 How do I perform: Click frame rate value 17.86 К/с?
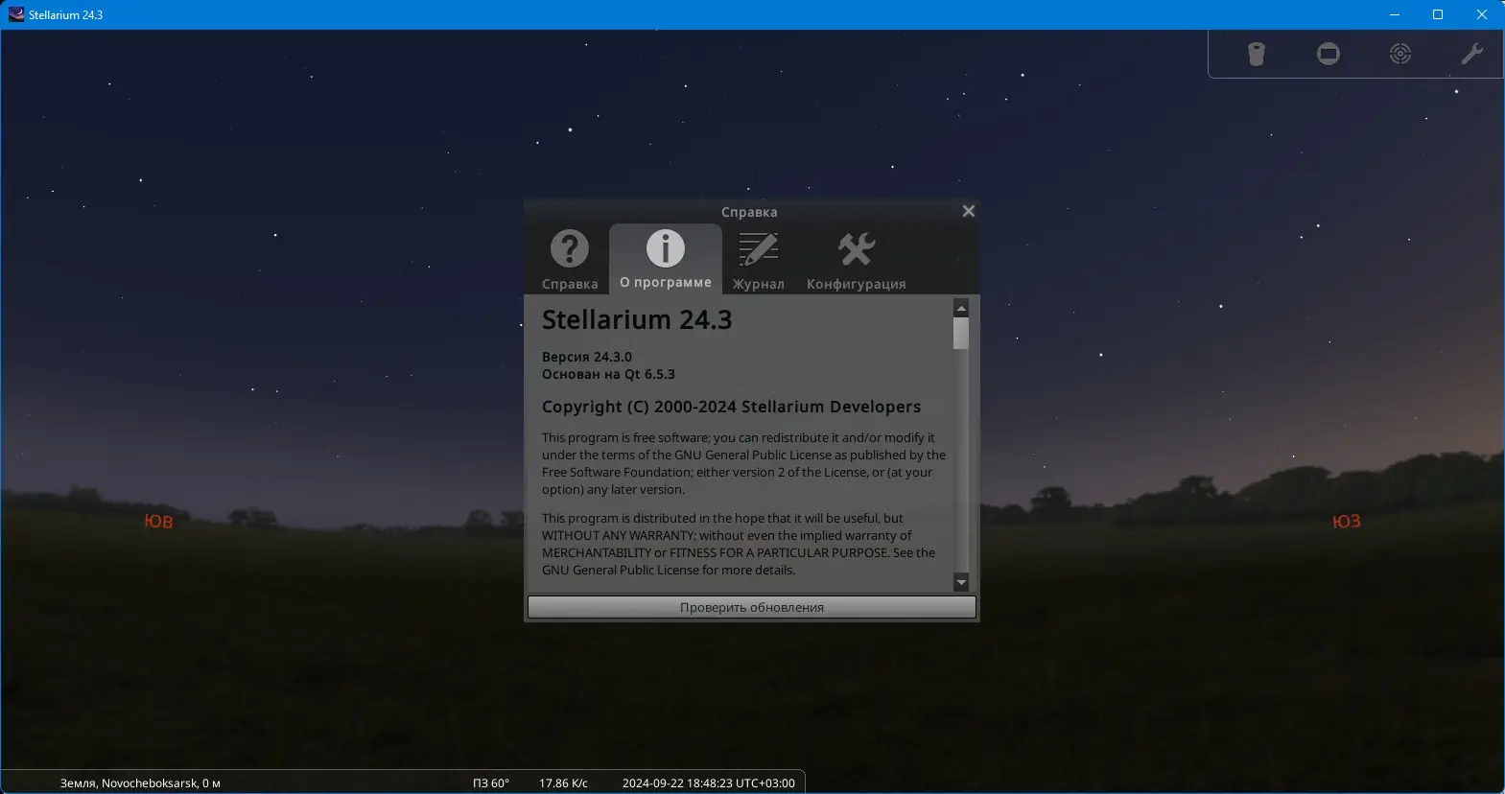click(x=563, y=782)
